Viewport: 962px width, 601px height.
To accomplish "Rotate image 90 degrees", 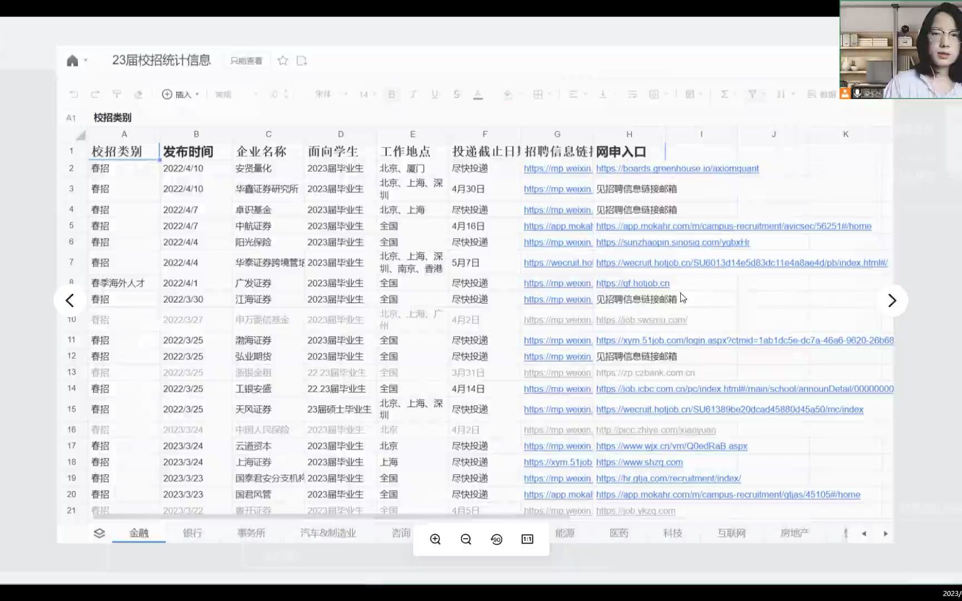I will click(x=497, y=539).
